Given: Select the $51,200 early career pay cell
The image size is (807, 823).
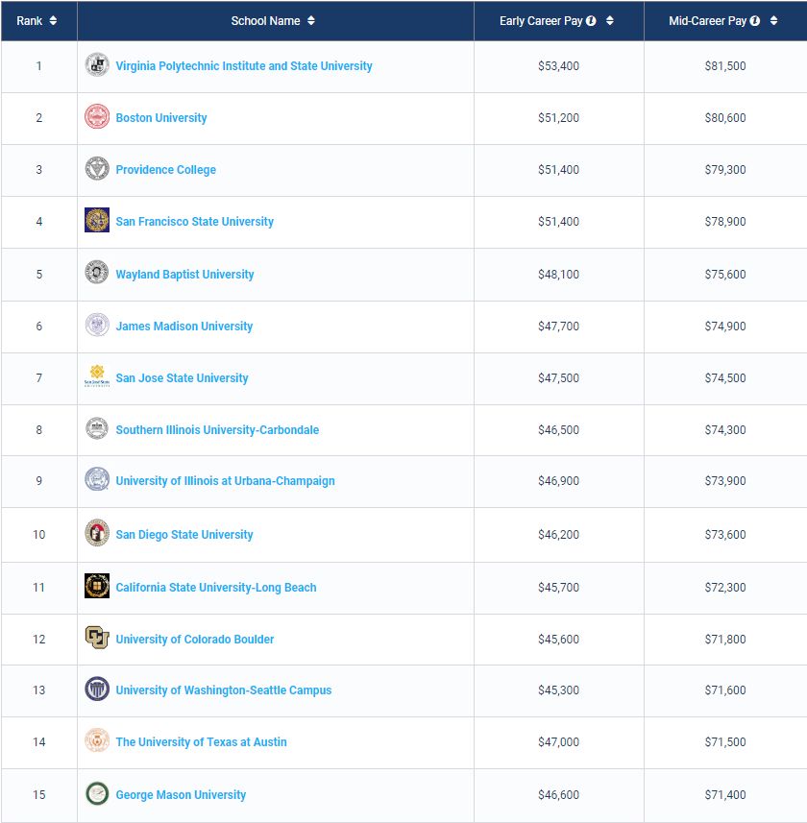Looking at the screenshot, I should pyautogui.click(x=558, y=118).
